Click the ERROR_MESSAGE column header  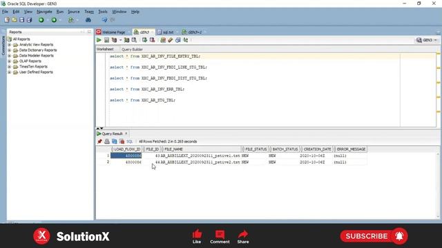tap(351, 149)
